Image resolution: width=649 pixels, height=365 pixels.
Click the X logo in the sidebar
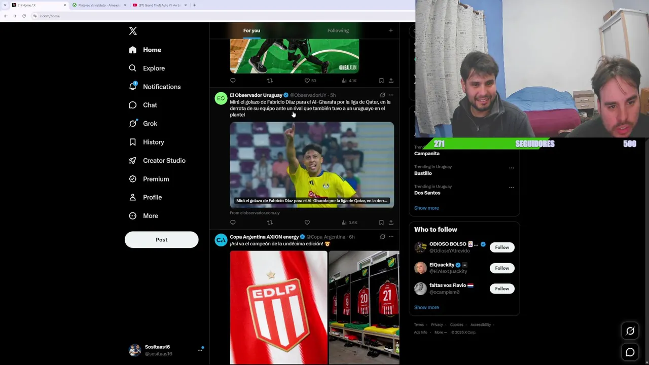[133, 31]
